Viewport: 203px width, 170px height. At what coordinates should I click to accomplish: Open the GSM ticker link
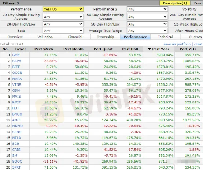[16, 91]
